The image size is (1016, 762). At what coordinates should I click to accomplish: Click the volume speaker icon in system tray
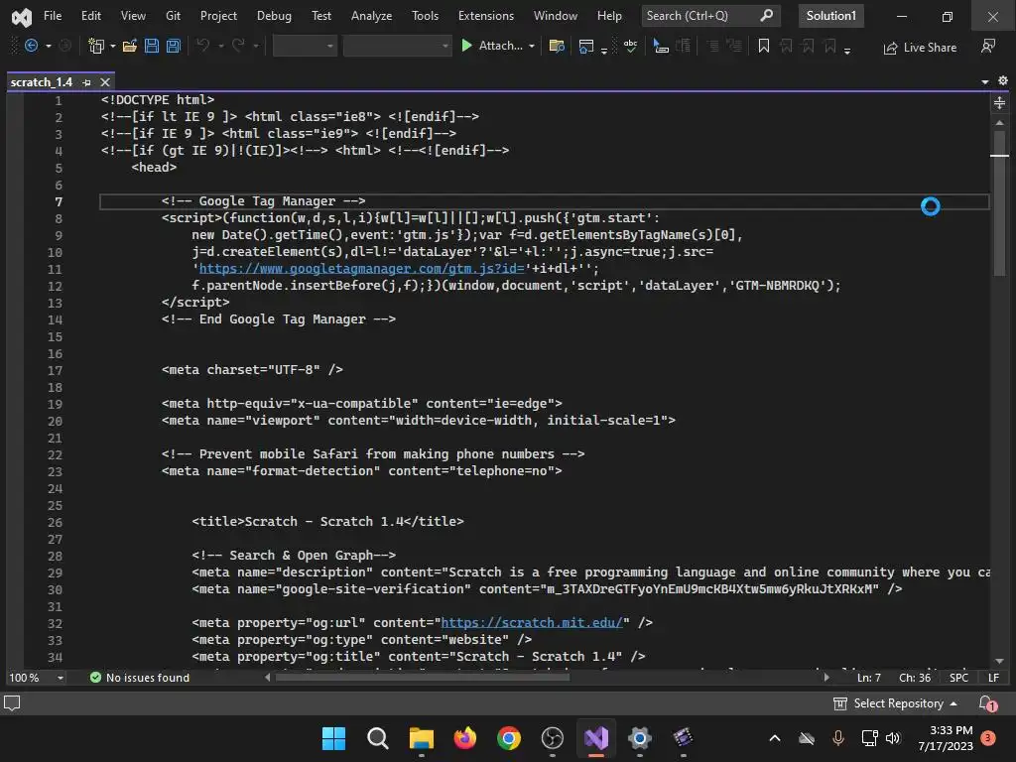coord(893,738)
